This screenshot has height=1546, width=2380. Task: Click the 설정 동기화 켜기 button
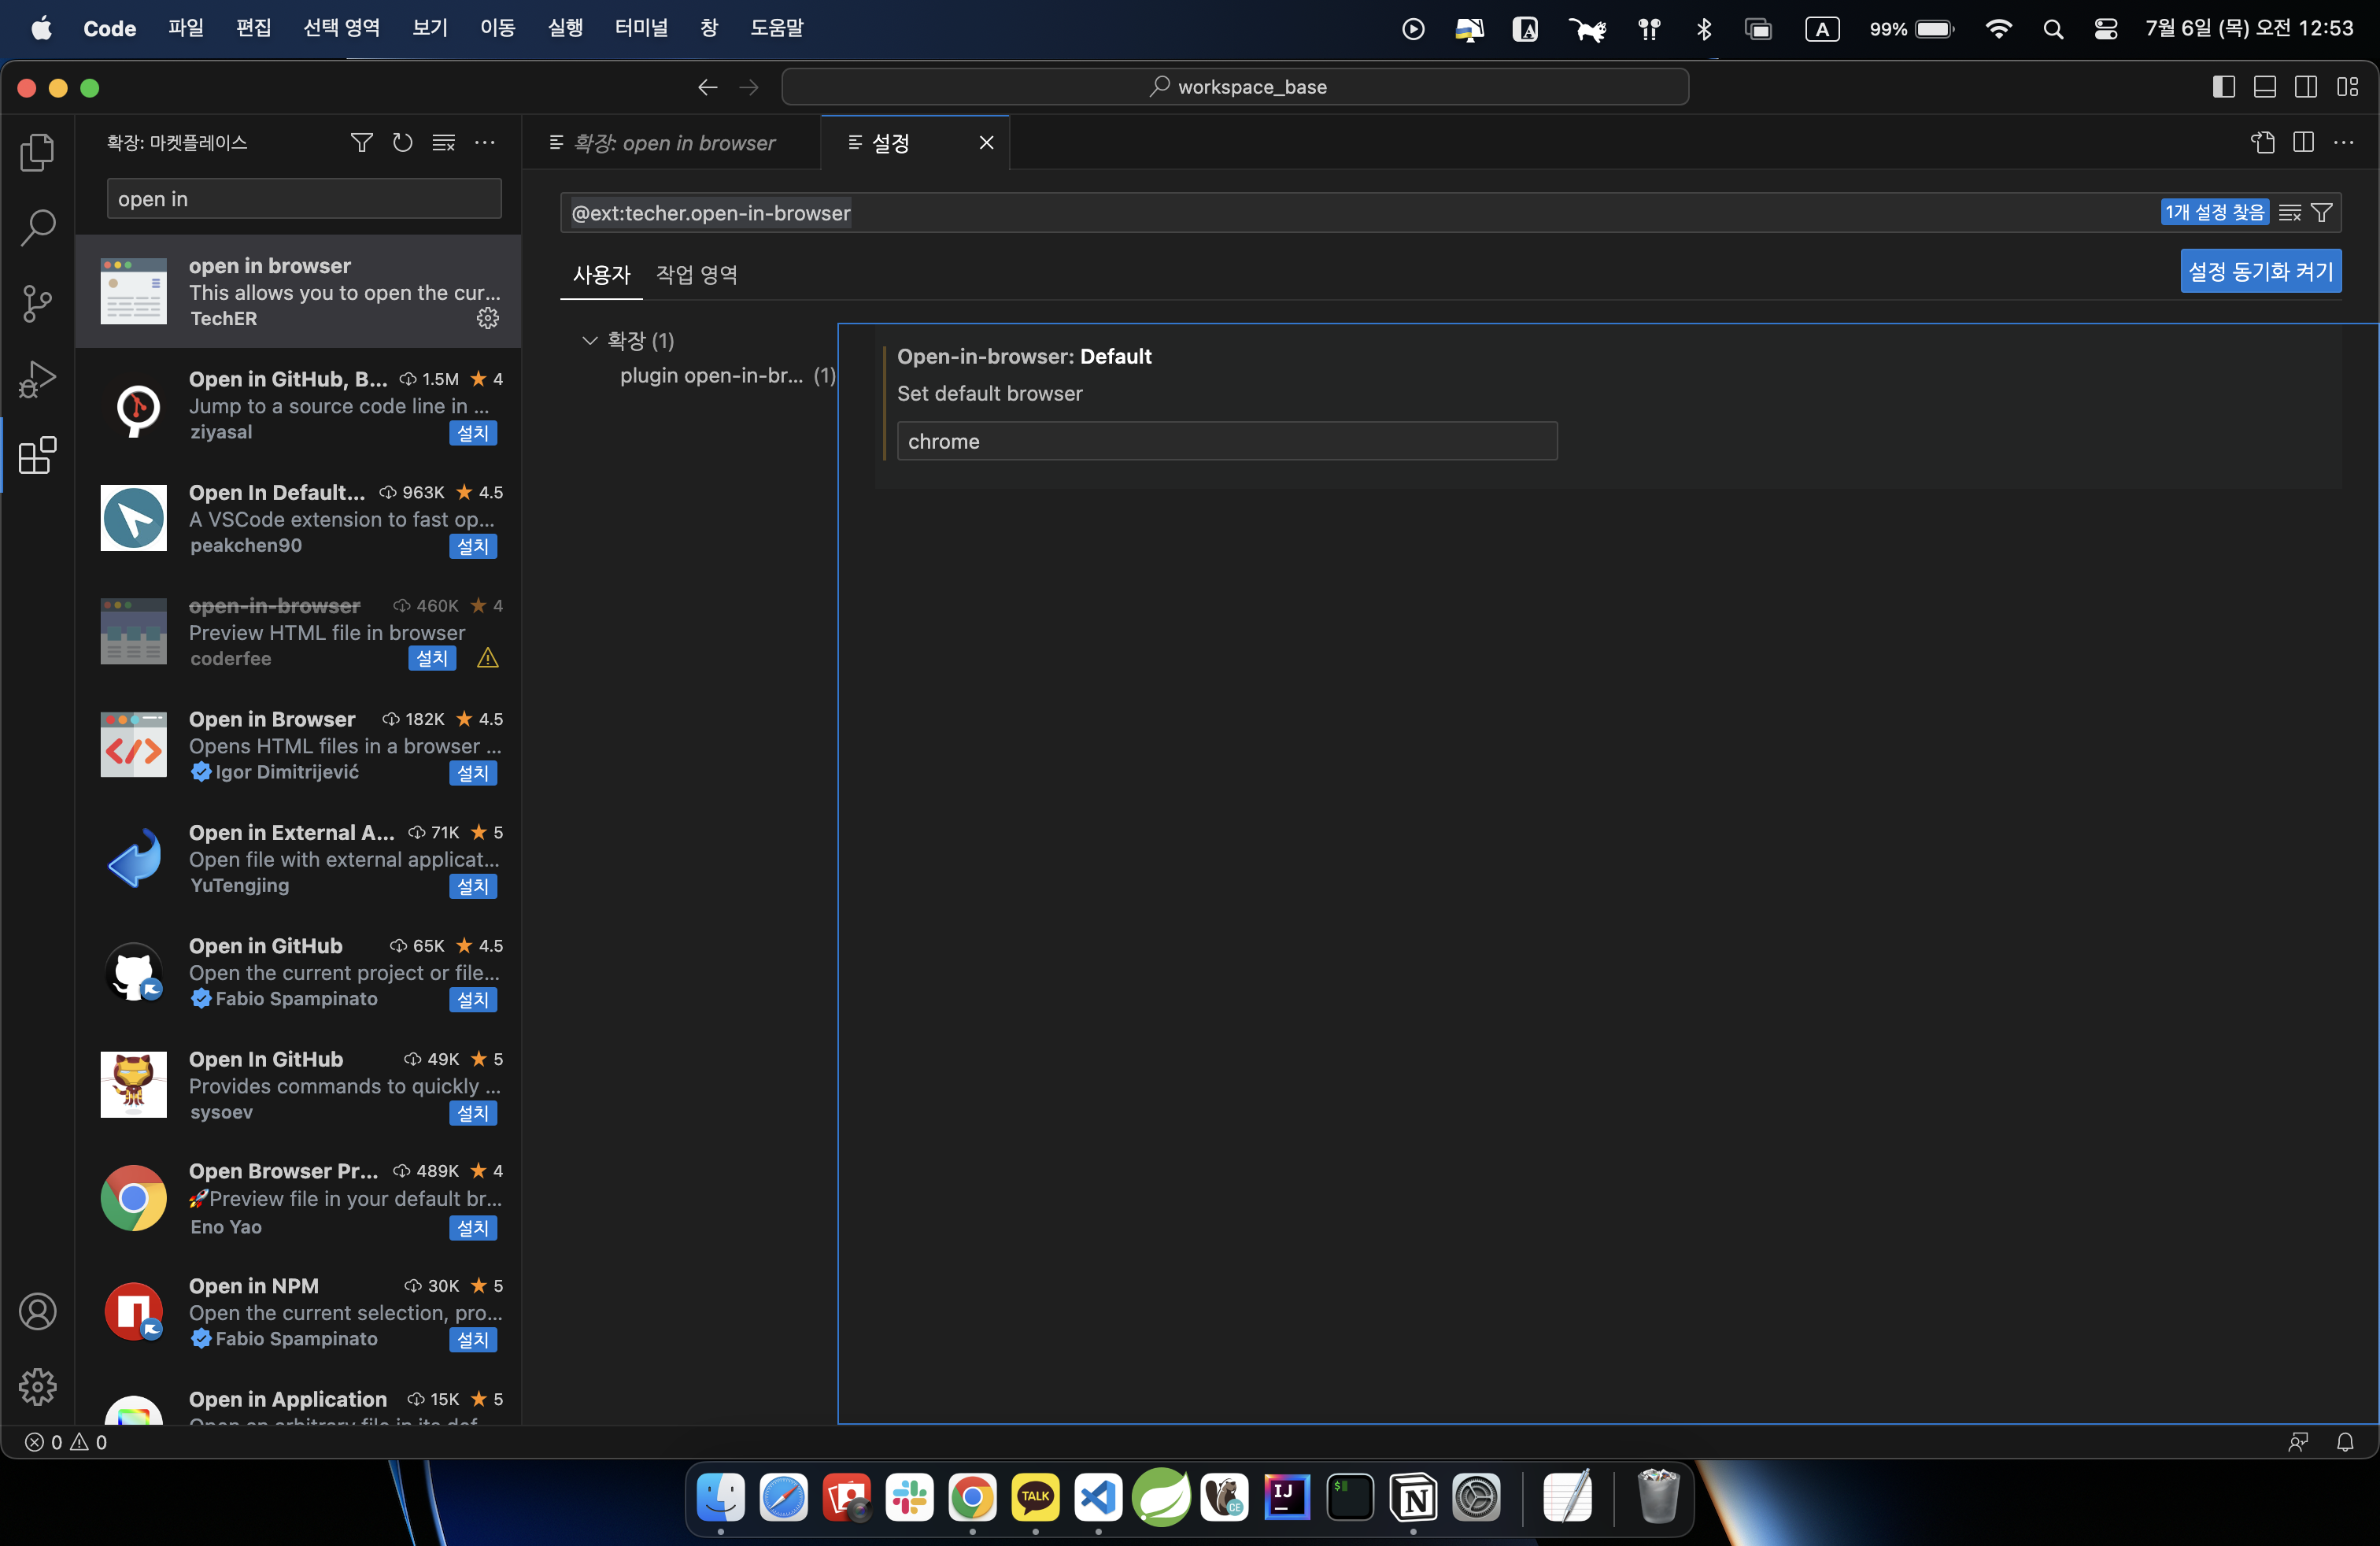(2260, 271)
